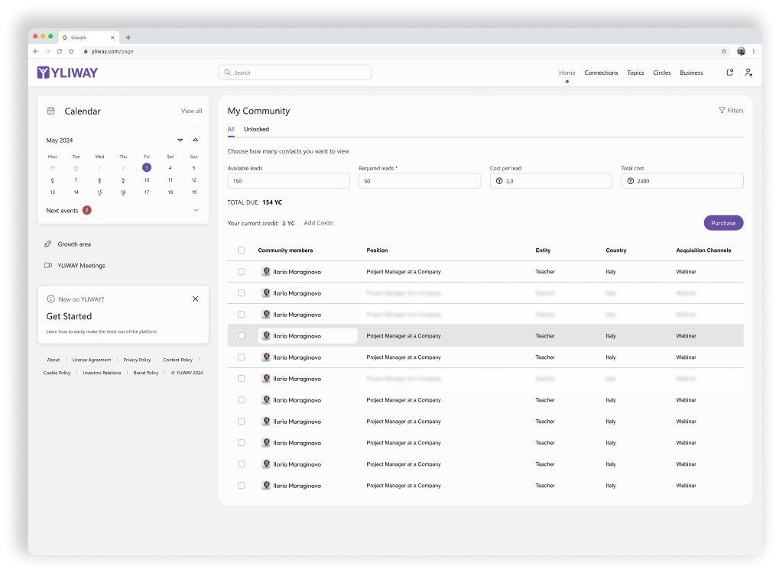Click the YLIWAY Meetings camera icon

pos(47,266)
